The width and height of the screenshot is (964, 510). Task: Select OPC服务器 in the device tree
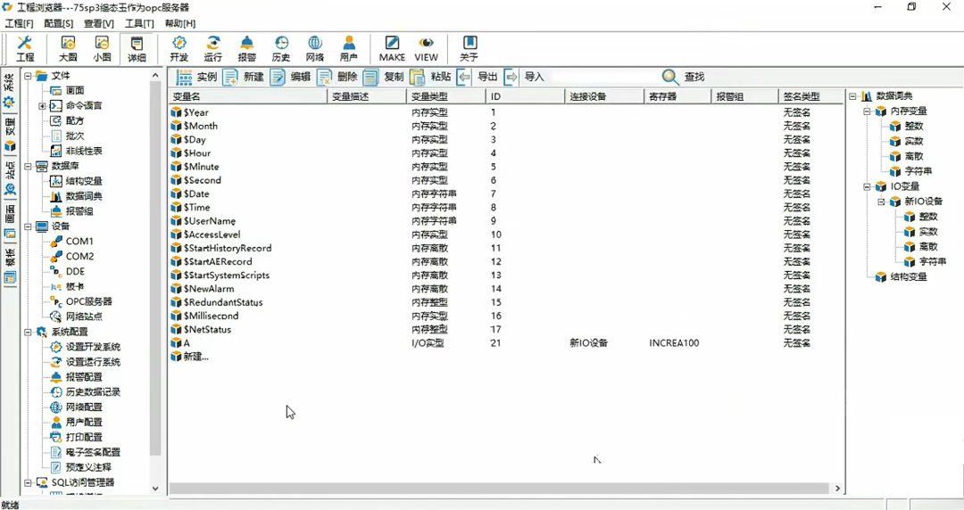(x=89, y=301)
